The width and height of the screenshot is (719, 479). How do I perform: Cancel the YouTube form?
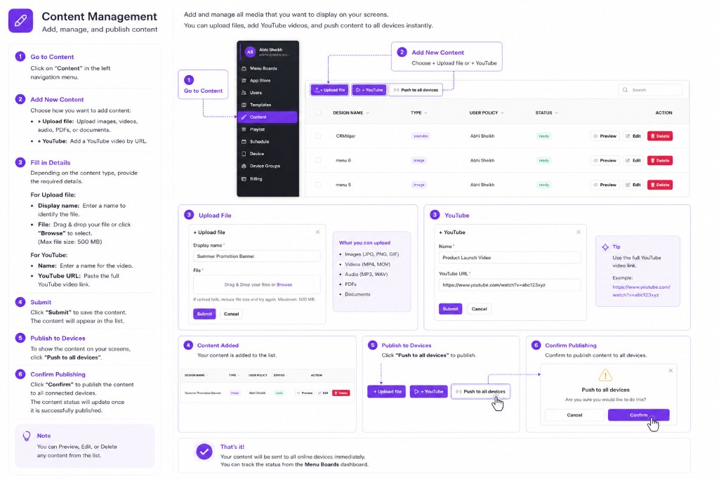(x=479, y=309)
